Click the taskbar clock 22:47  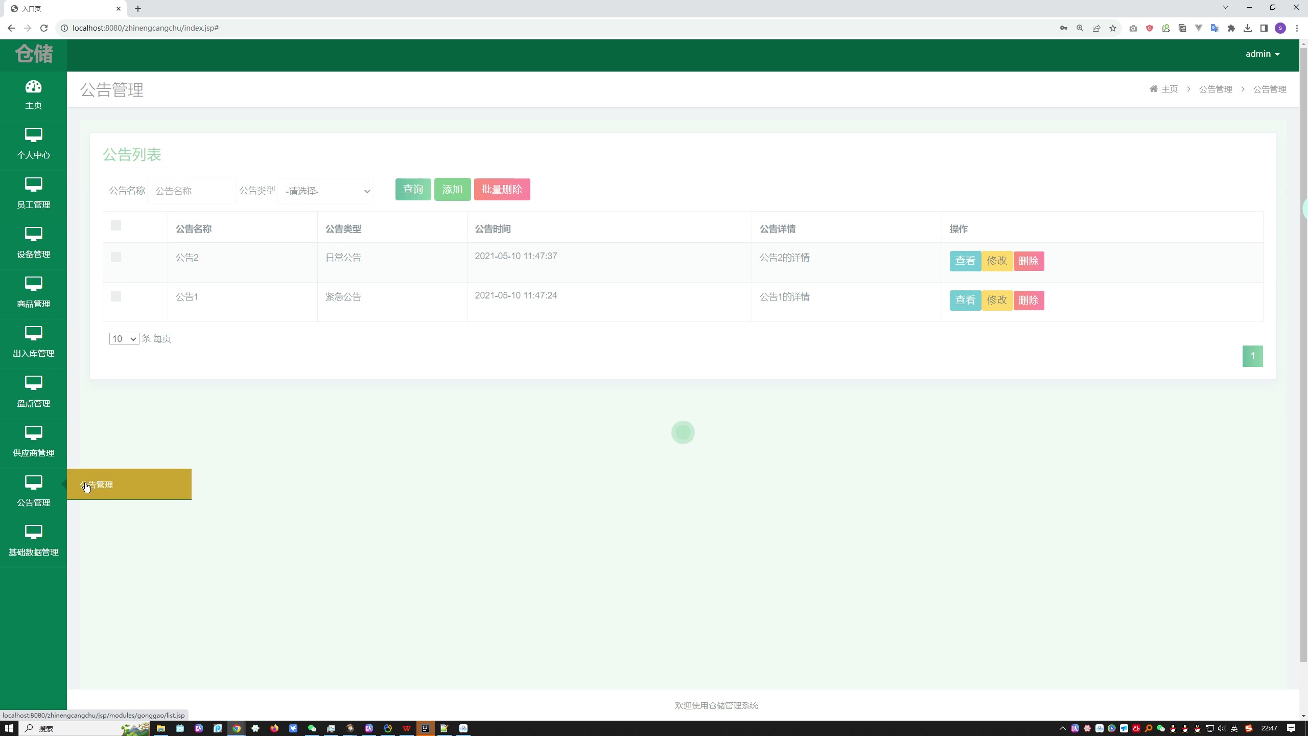tap(1269, 728)
